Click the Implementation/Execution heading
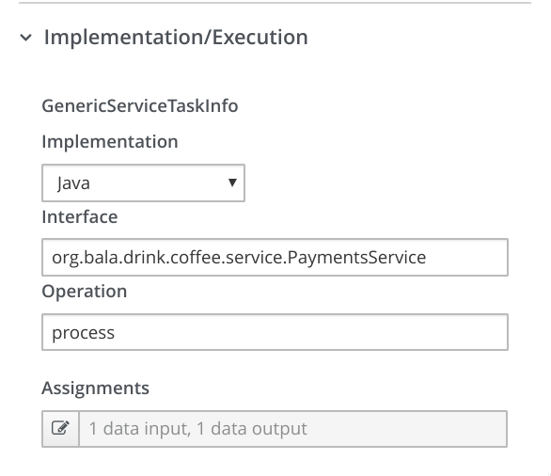The height and width of the screenshot is (476, 551). click(176, 38)
